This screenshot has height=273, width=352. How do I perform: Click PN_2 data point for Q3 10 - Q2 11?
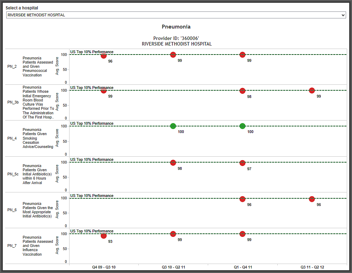[173, 55]
